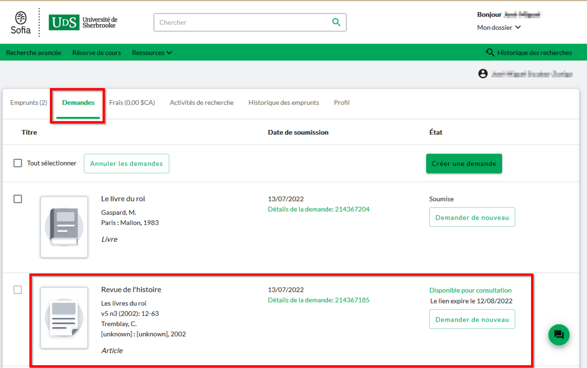Click the Annuler les demandes button
Screen dimensions: 587x368
tap(126, 164)
